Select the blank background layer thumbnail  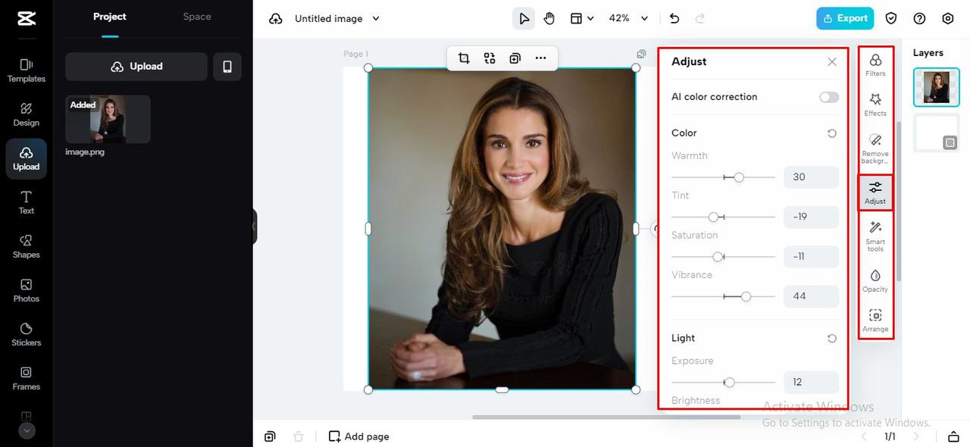pos(936,133)
